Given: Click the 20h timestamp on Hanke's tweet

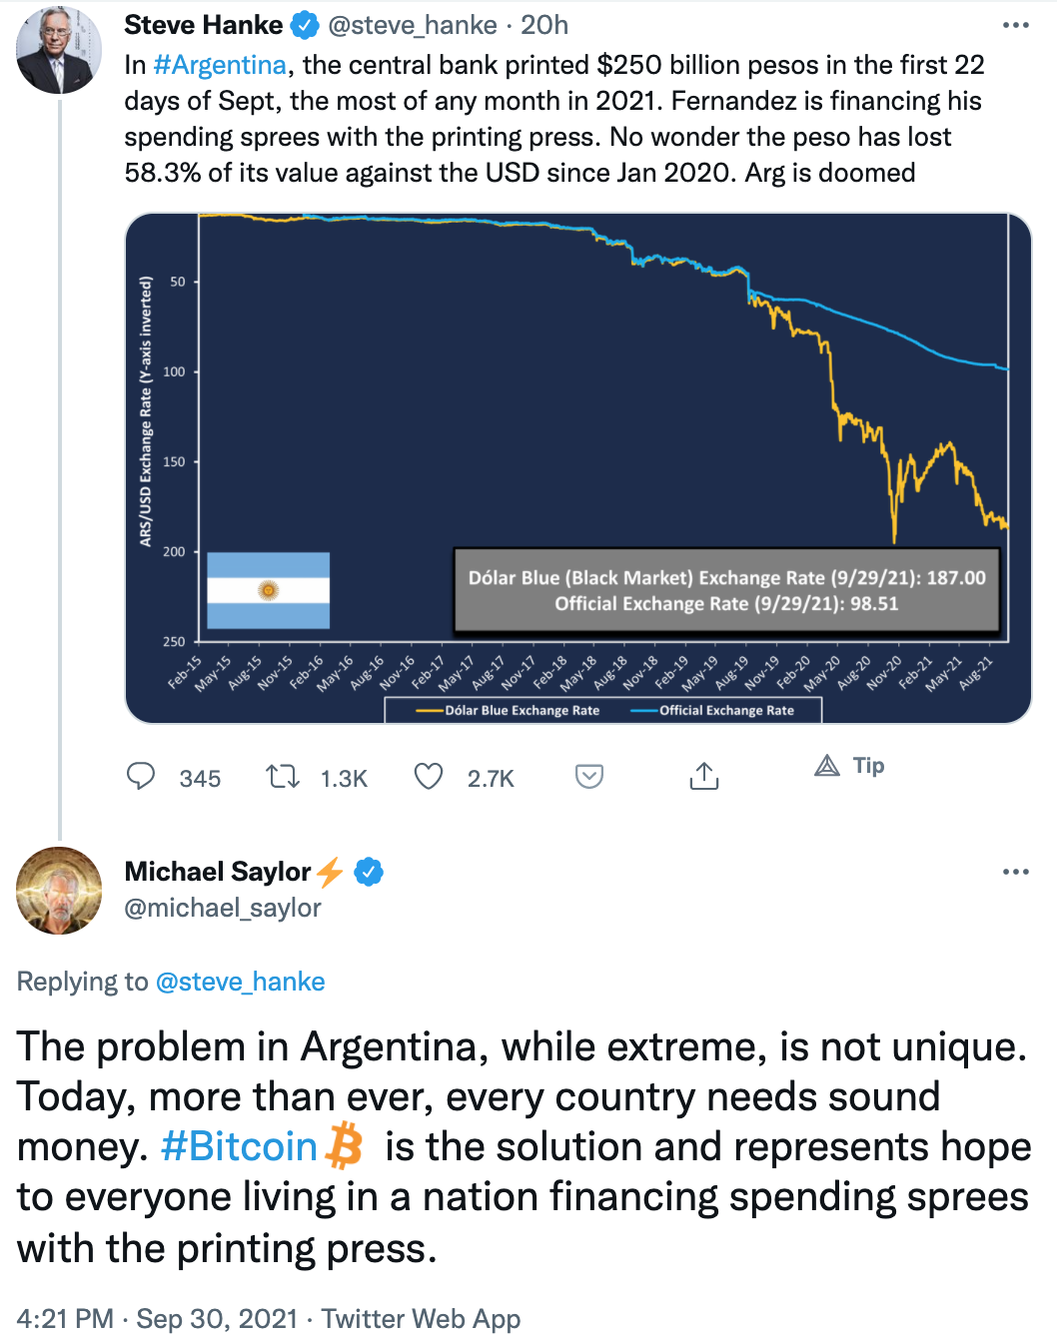Looking at the screenshot, I should click(544, 25).
